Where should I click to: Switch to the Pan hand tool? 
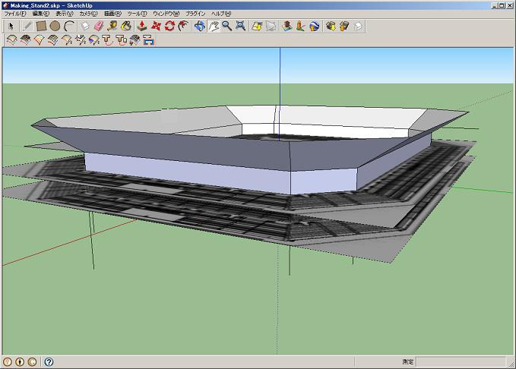coord(214,26)
